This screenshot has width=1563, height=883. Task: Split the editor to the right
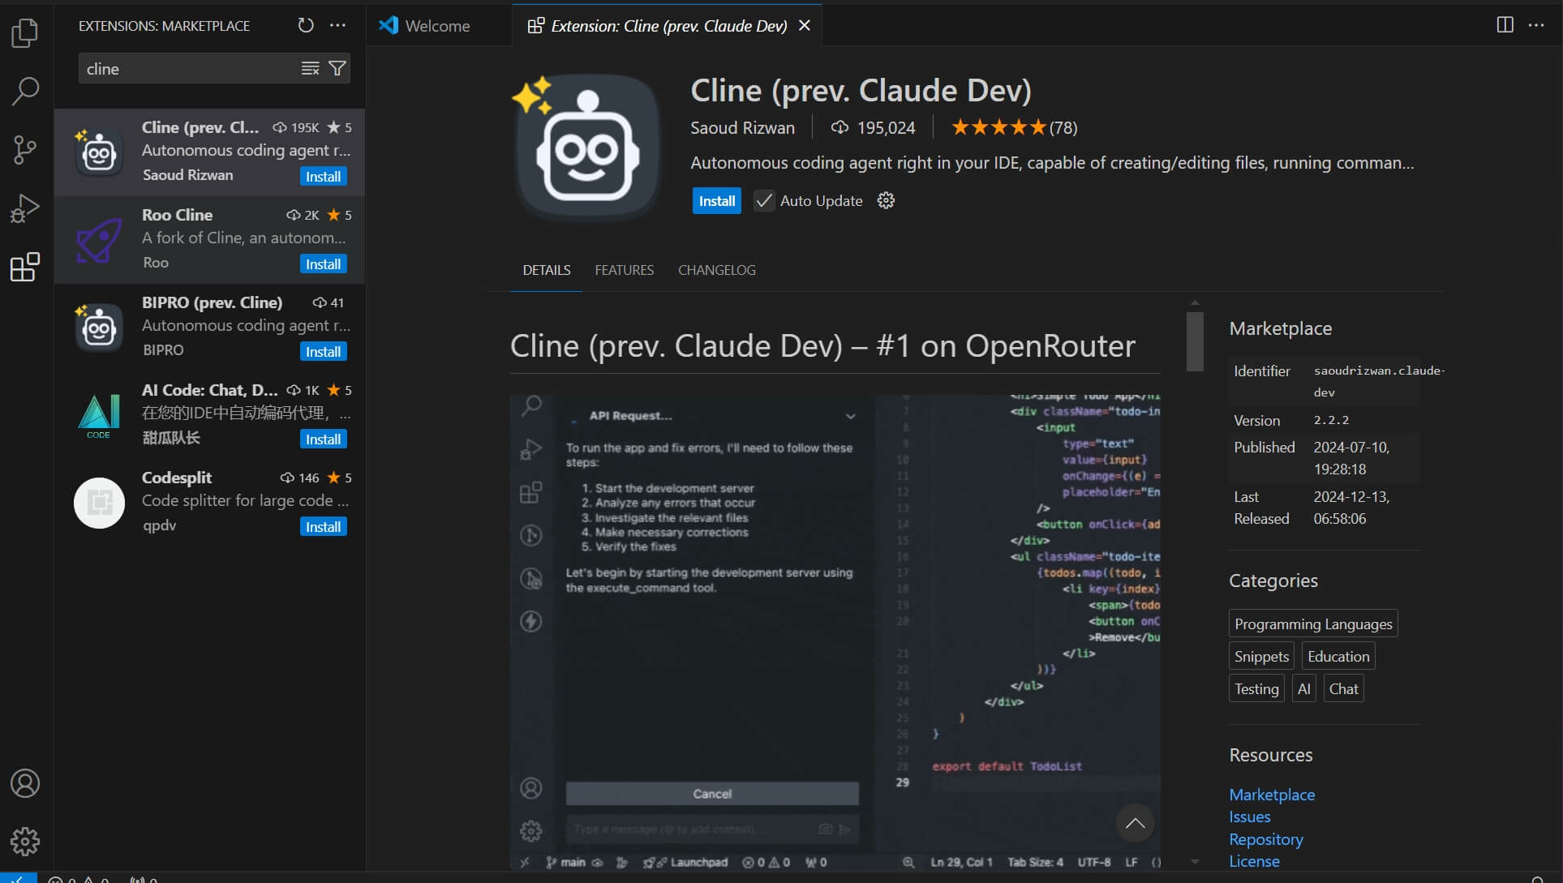pyautogui.click(x=1505, y=25)
